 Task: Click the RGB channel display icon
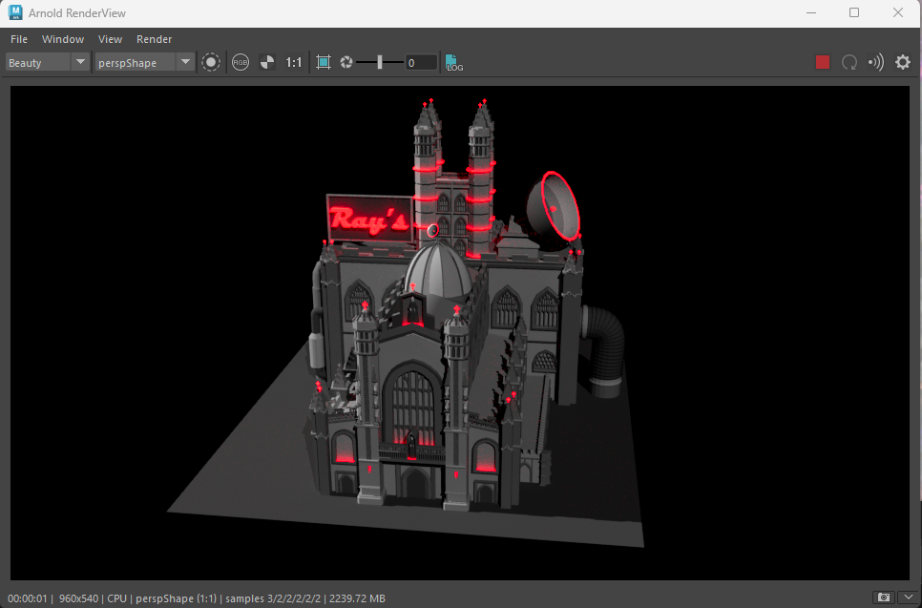click(x=241, y=62)
